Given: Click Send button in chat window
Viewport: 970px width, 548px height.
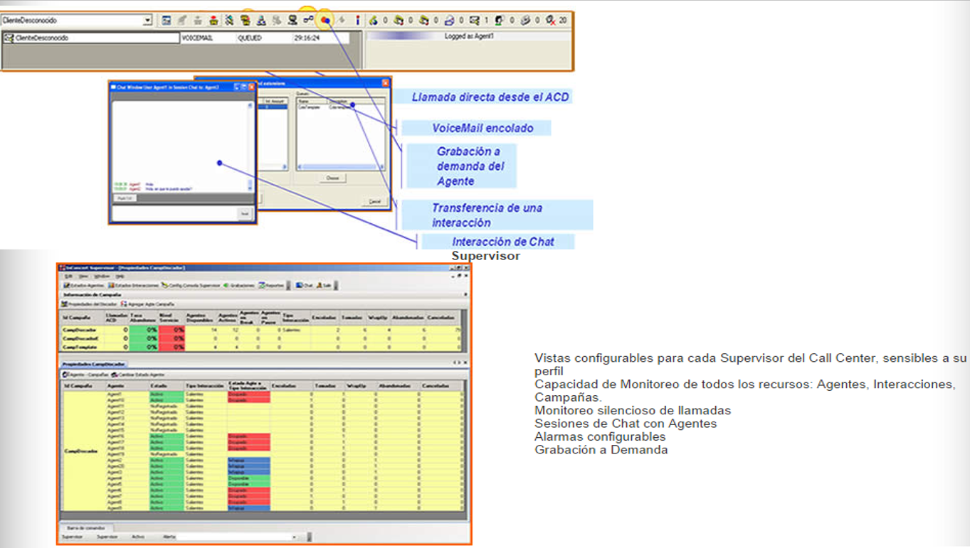Looking at the screenshot, I should (x=245, y=214).
